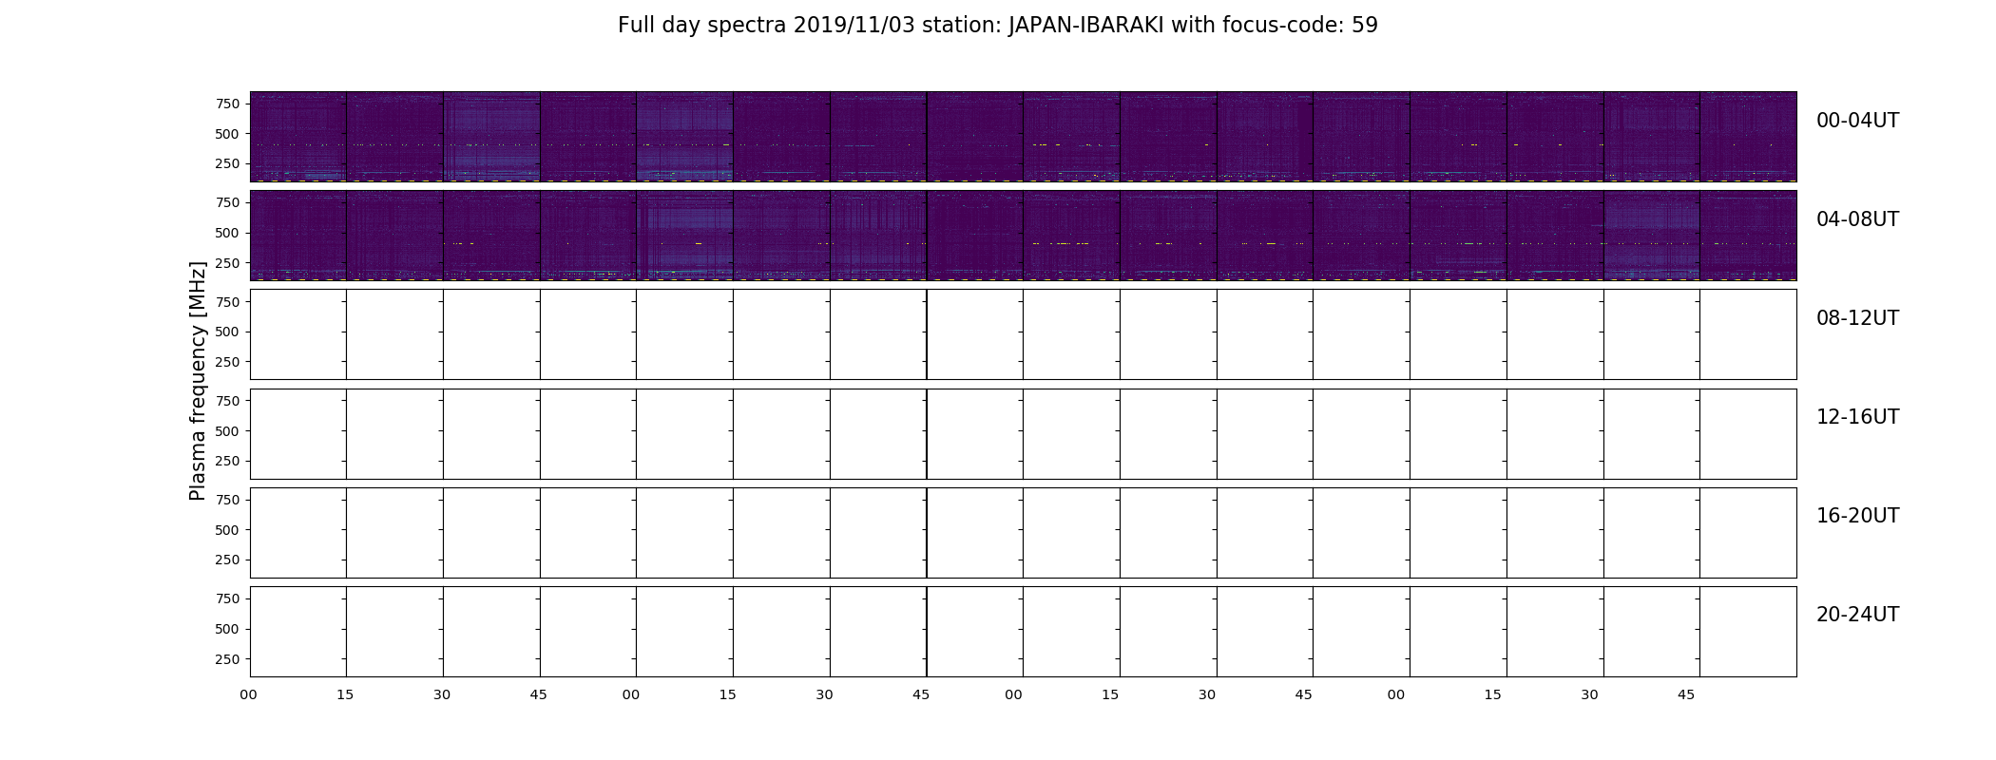Select the '250' tick of the 20-24UT row
Image resolution: width=1996 pixels, height=760 pixels.
[x=226, y=659]
